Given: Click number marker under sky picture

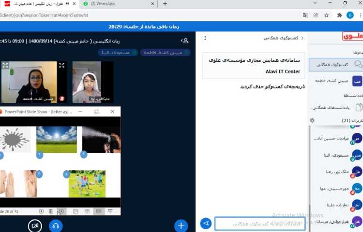Looking at the screenshot, I should [40, 155].
